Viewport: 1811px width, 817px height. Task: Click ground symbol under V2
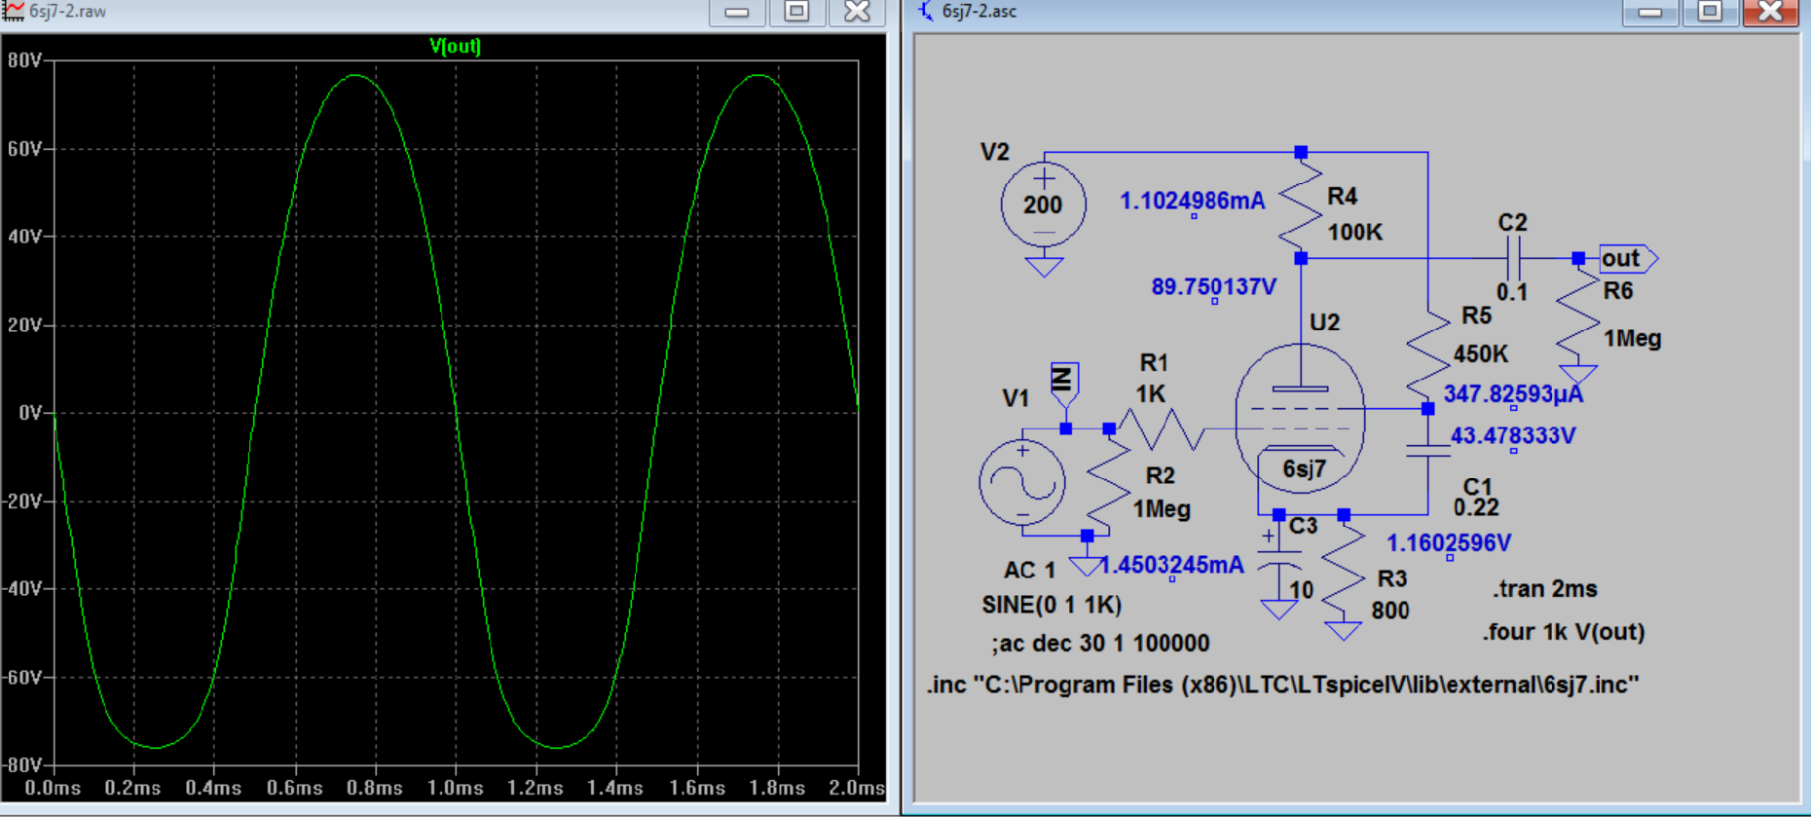pyautogui.click(x=1044, y=267)
